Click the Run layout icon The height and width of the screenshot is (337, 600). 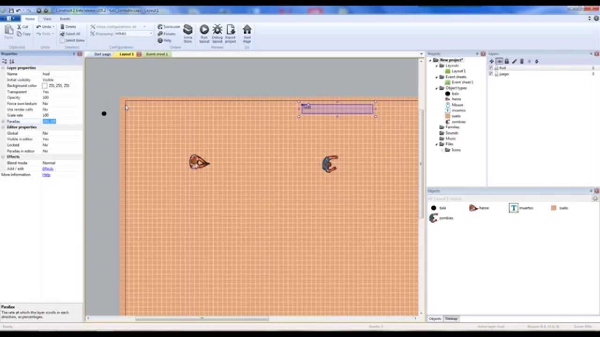pyautogui.click(x=204, y=30)
